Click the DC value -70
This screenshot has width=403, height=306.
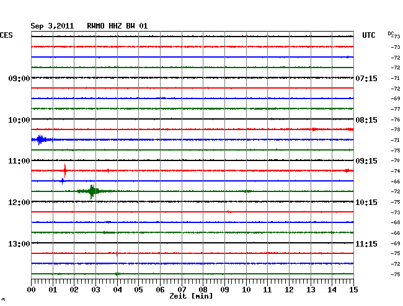point(396,160)
